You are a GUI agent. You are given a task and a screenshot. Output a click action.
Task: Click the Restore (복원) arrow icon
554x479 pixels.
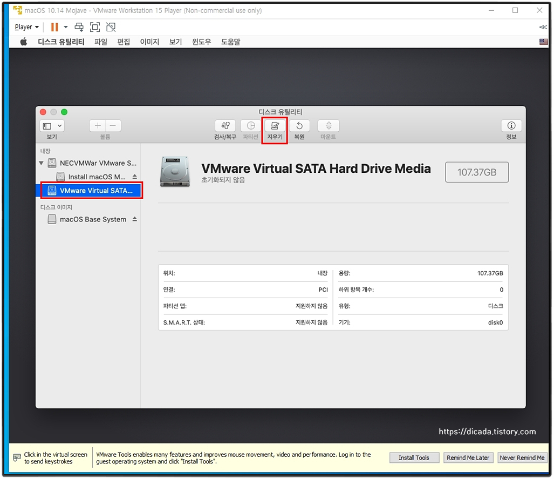tap(299, 126)
